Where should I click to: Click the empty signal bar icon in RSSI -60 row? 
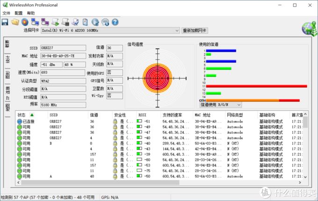(139, 159)
